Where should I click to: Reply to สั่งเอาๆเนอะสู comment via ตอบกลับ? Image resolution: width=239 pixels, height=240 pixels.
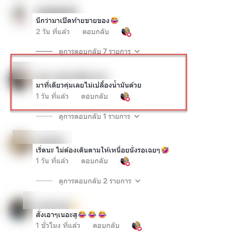106,226
